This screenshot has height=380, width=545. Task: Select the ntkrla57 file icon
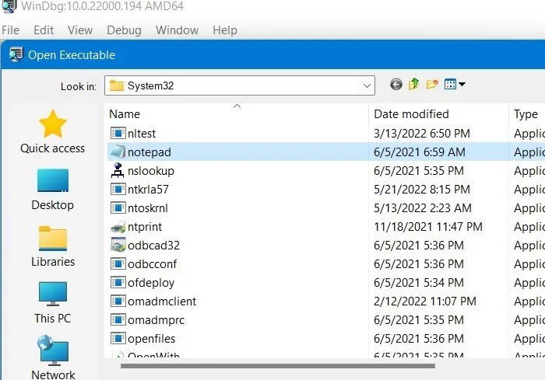pyautogui.click(x=118, y=190)
